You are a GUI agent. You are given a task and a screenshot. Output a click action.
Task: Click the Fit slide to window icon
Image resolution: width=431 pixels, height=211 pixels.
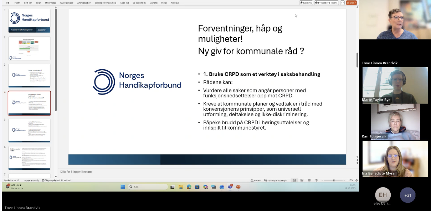click(357, 180)
